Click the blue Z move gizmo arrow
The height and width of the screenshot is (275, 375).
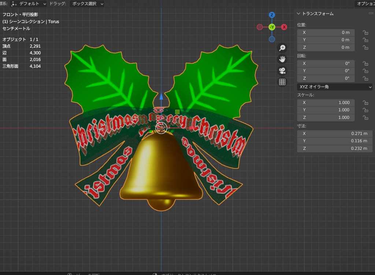pyautogui.click(x=161, y=96)
